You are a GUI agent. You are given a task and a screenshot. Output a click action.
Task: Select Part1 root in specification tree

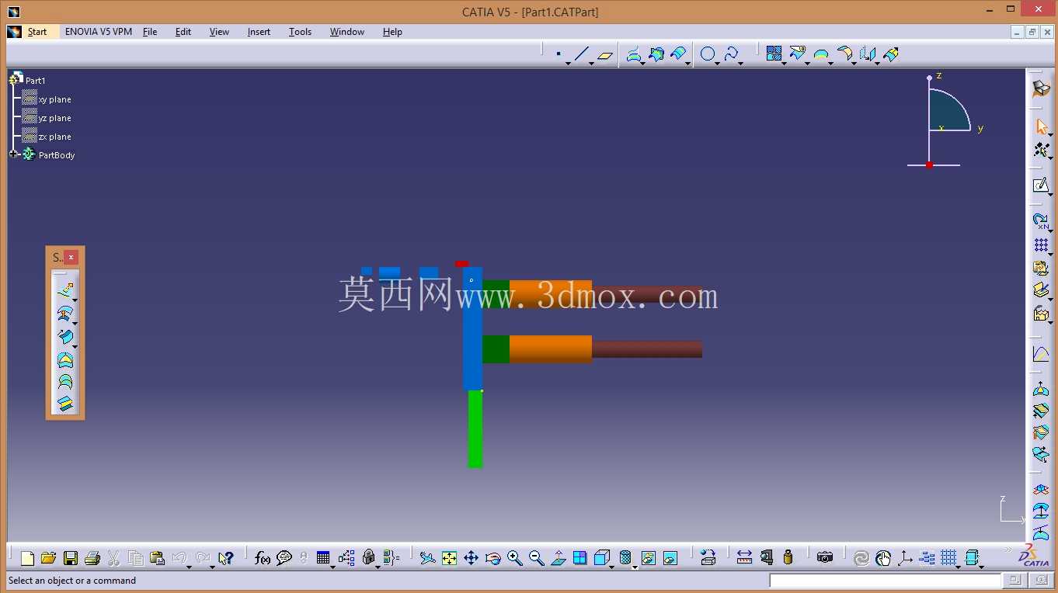click(35, 81)
